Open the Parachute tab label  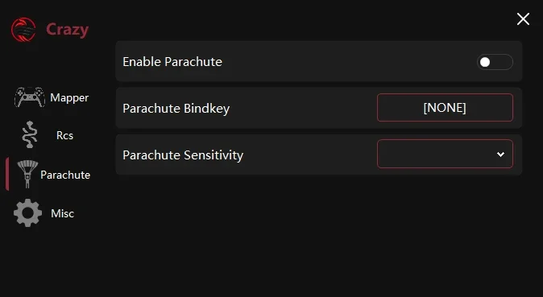(x=65, y=175)
